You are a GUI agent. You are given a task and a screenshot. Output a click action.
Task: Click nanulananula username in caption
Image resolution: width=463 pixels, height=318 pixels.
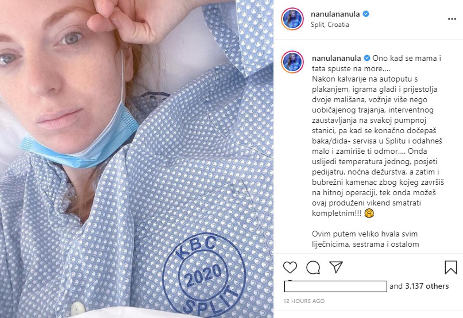[336, 58]
